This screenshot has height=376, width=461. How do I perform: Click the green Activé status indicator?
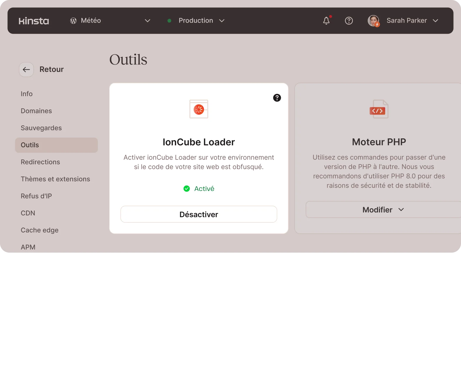[199, 189]
